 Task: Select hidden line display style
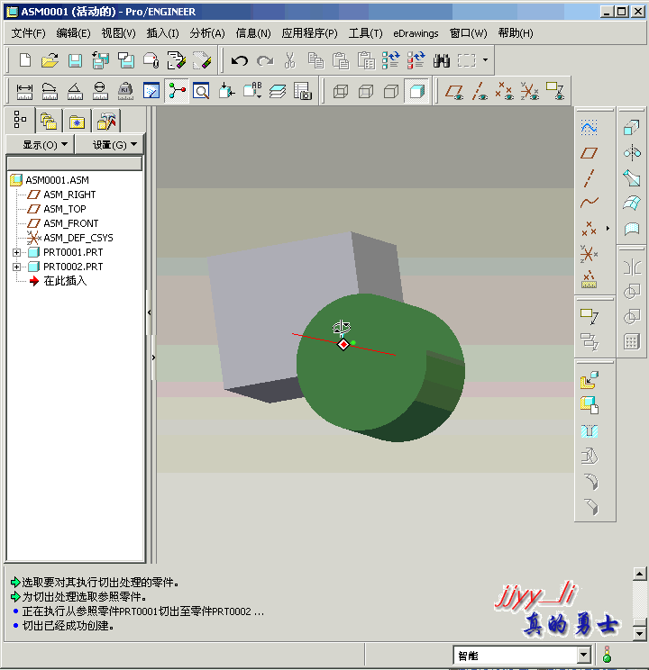(x=366, y=91)
